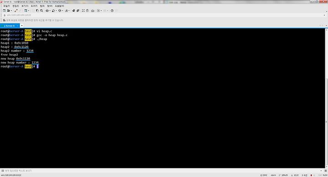Open the Help question mark icon
Image resolution: width=328 pixels, height=177 pixels.
click(x=112, y=10)
